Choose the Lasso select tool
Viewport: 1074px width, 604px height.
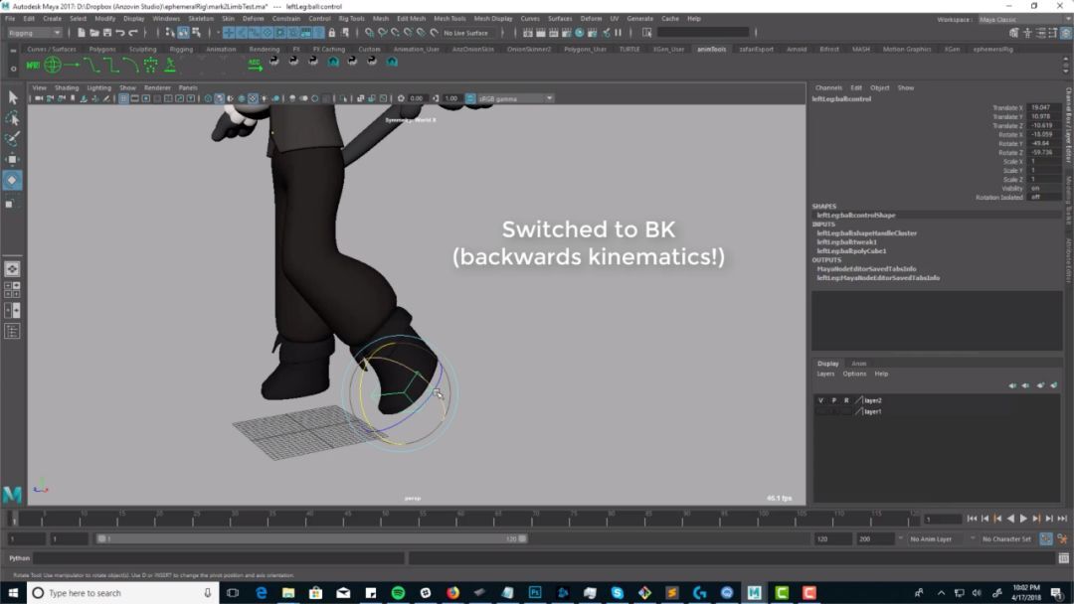coord(12,118)
